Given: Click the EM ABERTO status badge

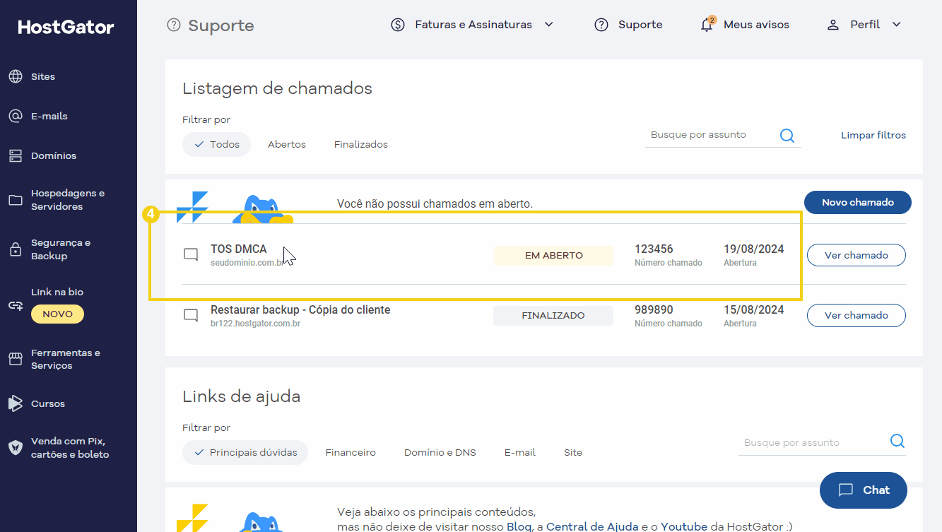Looking at the screenshot, I should point(554,256).
